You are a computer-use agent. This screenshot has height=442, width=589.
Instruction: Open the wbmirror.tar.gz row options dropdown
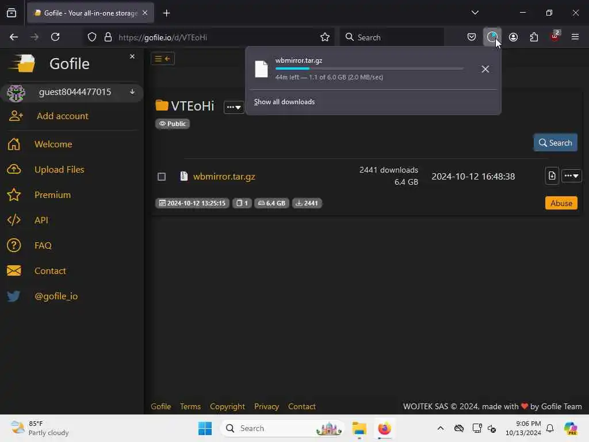point(571,176)
